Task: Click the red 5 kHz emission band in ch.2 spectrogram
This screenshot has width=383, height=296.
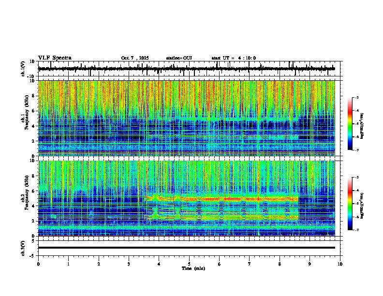Action: tap(222, 199)
